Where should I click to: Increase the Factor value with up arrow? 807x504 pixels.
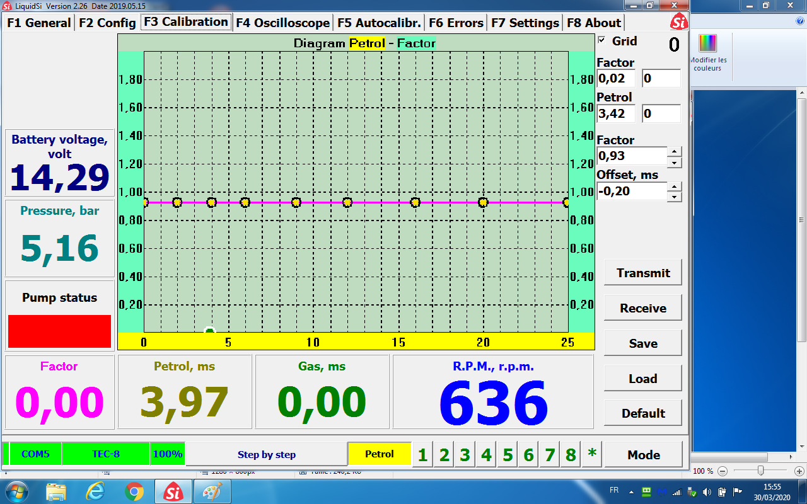pos(675,151)
